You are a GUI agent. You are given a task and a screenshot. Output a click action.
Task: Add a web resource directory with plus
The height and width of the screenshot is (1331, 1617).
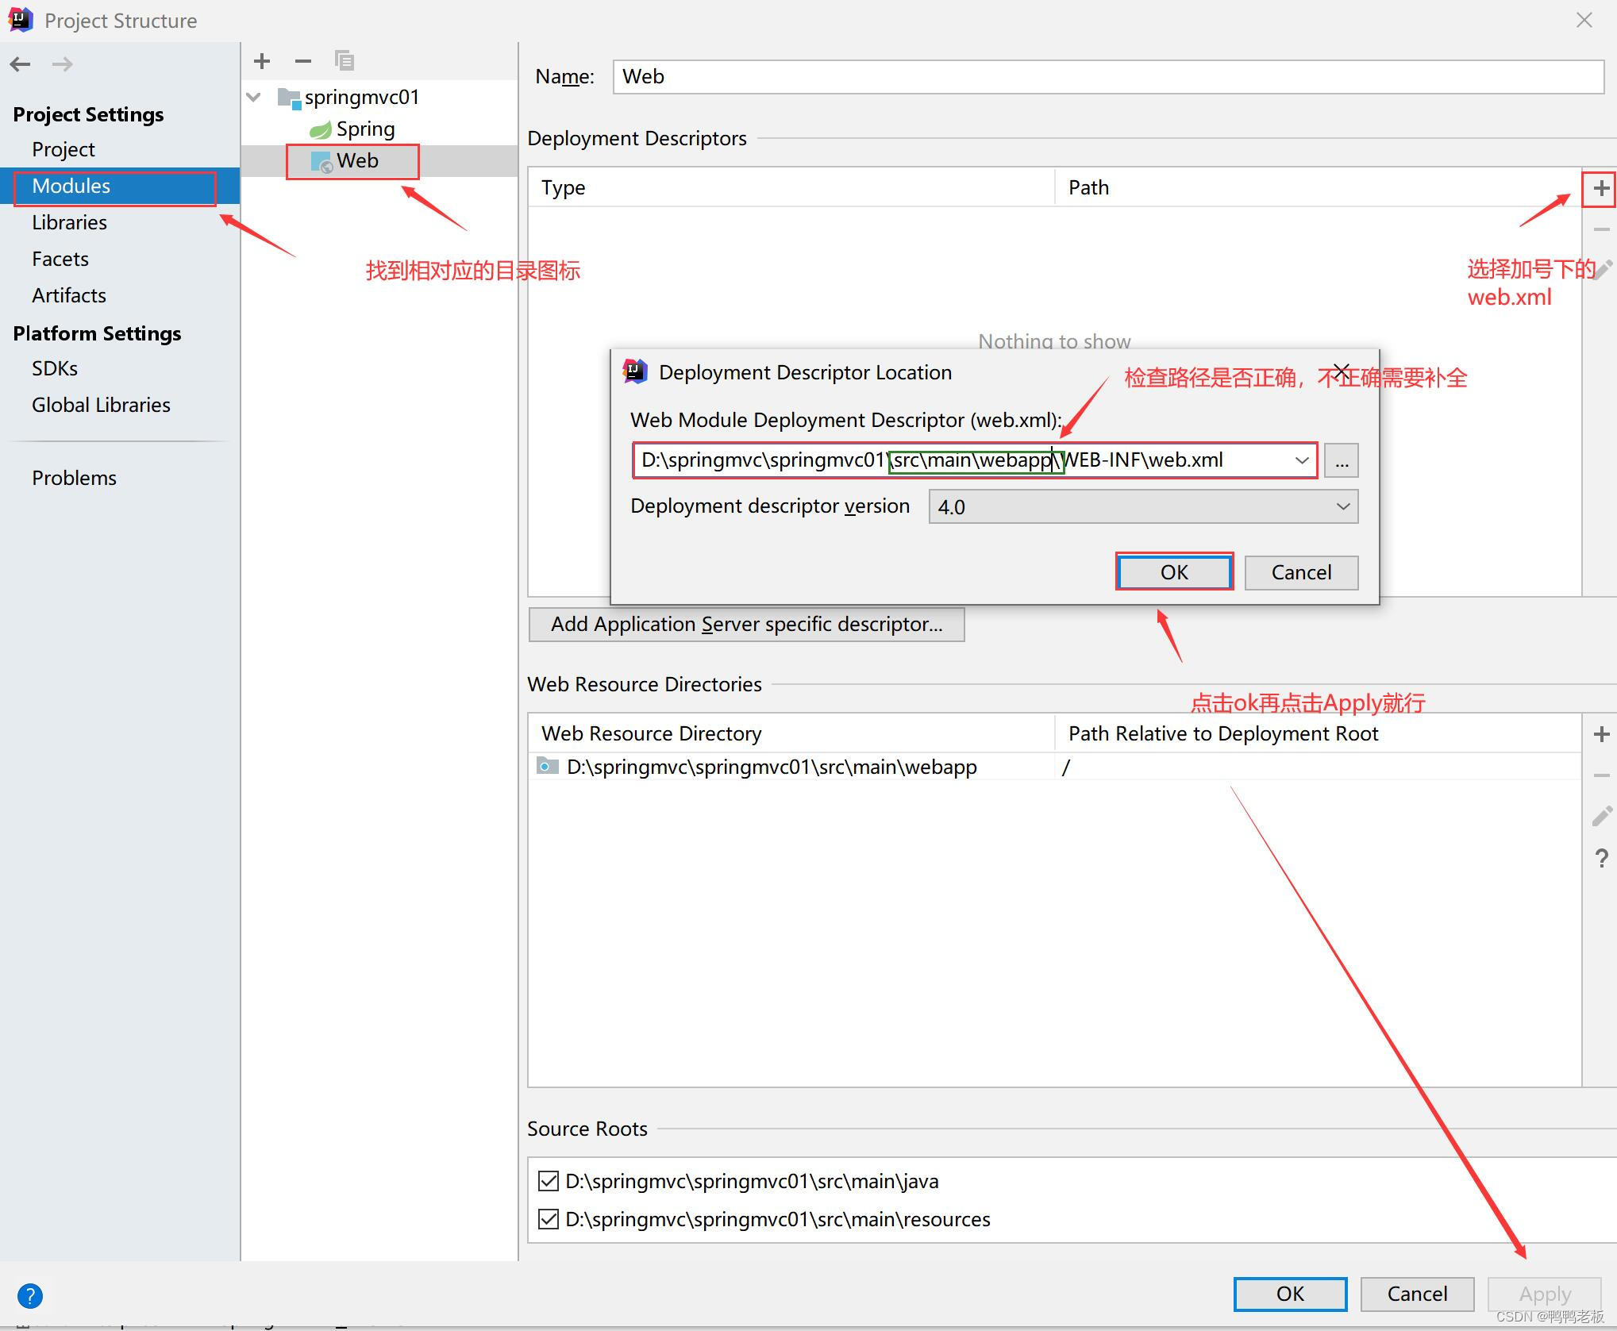1600,735
